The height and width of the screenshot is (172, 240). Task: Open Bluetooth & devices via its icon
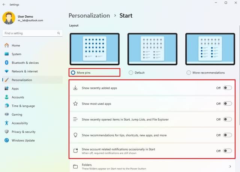[x=6, y=63]
